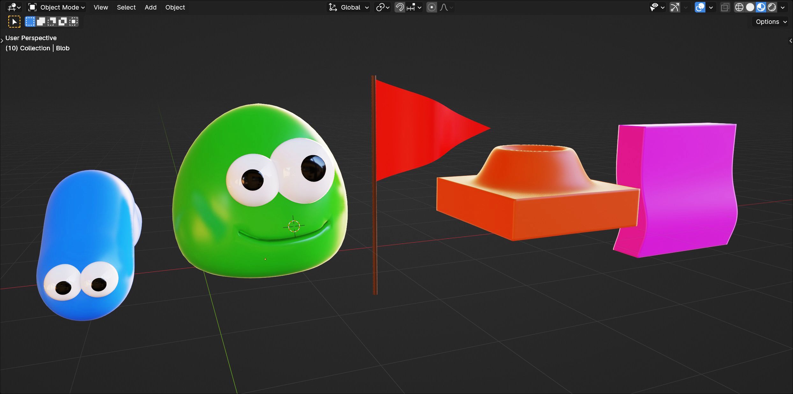Toggle viewport overlays off
Image resolution: width=793 pixels, height=394 pixels.
[x=700, y=7]
